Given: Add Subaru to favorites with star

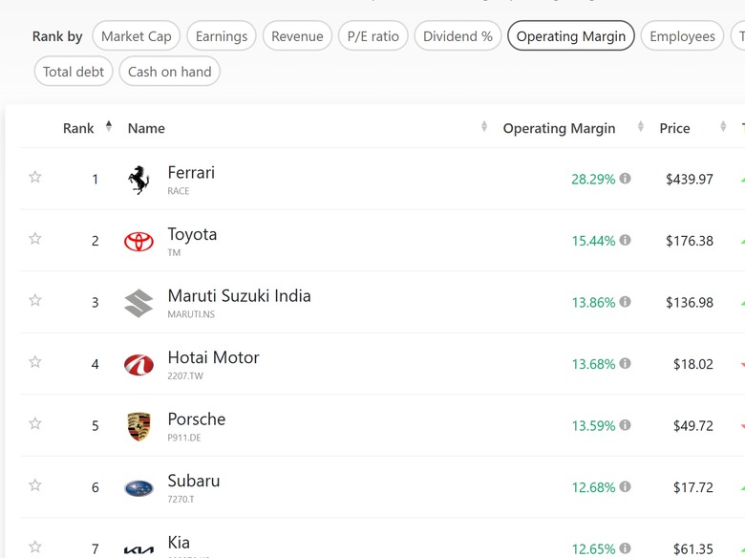Looking at the screenshot, I should click(x=35, y=486).
